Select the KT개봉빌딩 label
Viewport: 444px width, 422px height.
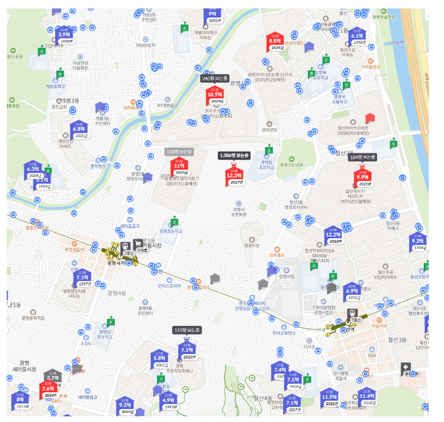pyautogui.click(x=168, y=105)
